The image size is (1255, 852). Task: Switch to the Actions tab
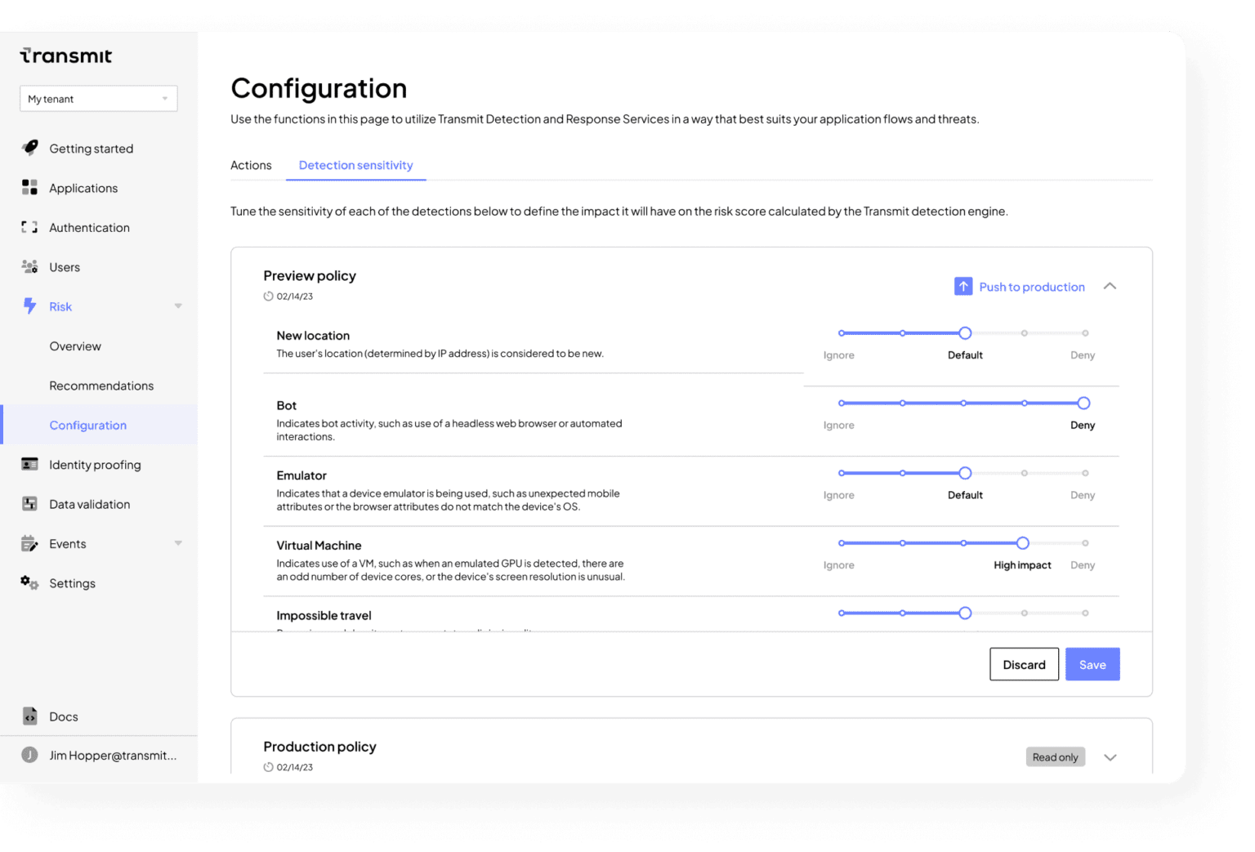(251, 165)
